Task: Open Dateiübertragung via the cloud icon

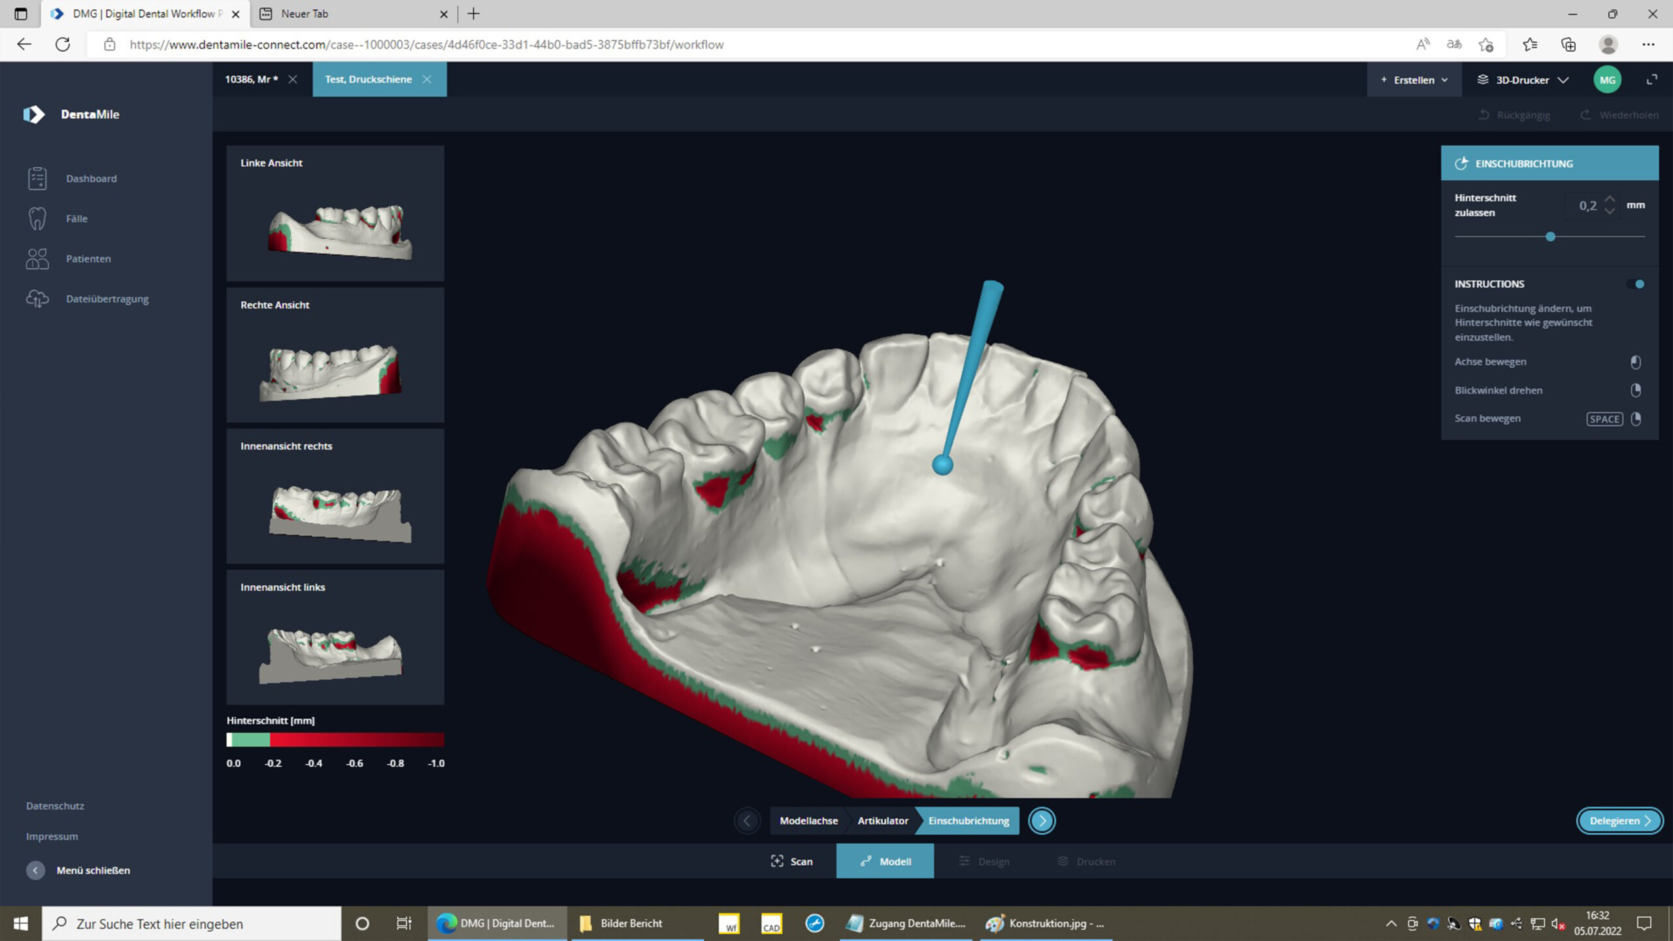Action: coord(37,299)
